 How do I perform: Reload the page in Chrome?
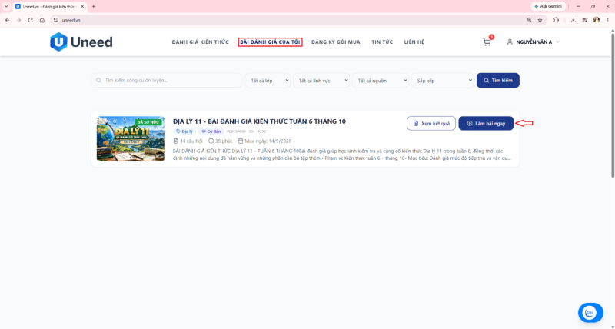tap(30, 20)
